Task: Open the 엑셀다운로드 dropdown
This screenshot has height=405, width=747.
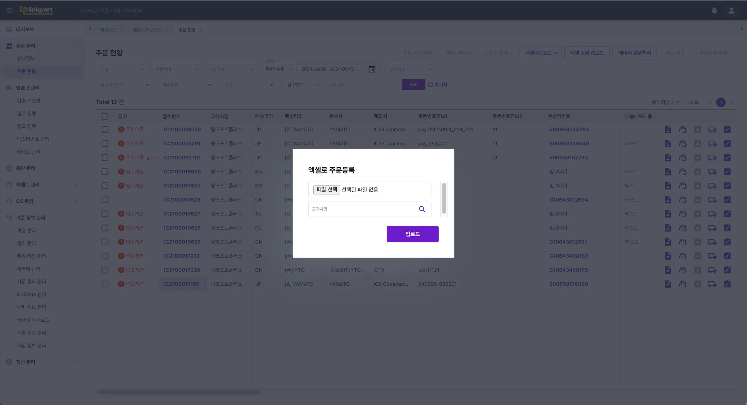Action: 541,53
